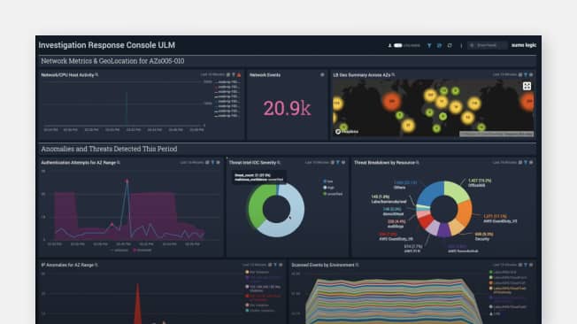Click the first header icon on Authentication Attempts panel

(208, 162)
